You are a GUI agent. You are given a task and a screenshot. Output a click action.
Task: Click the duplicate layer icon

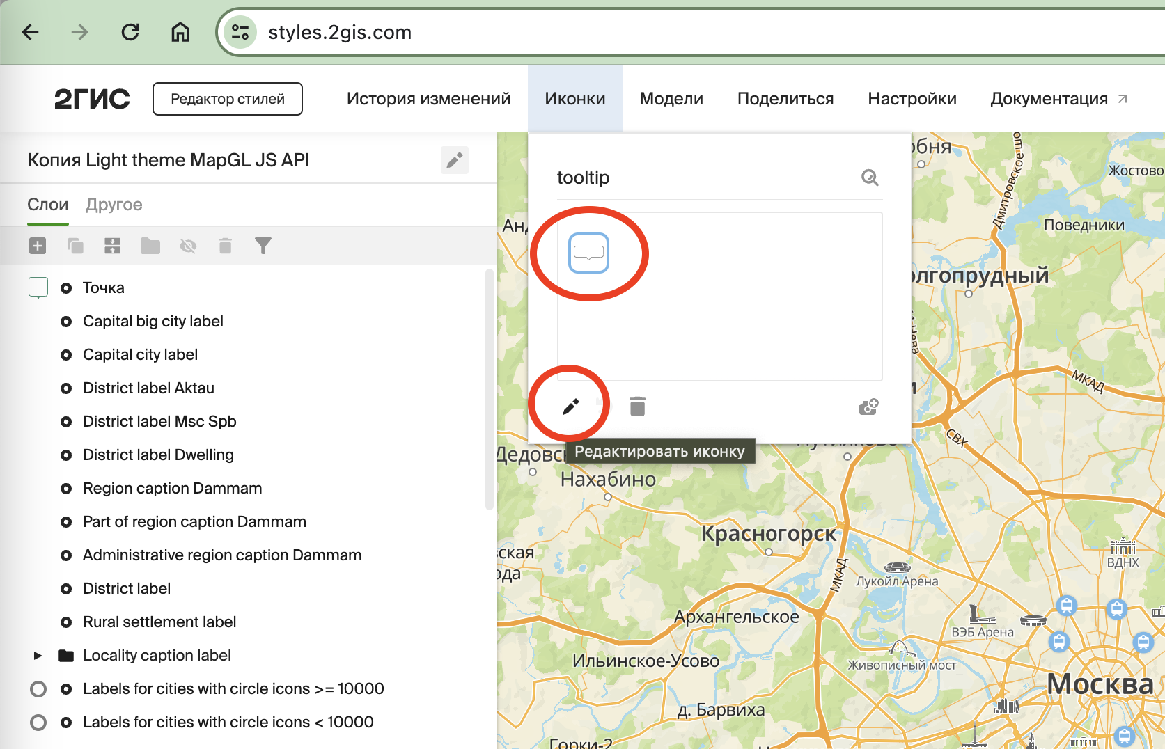pos(75,246)
